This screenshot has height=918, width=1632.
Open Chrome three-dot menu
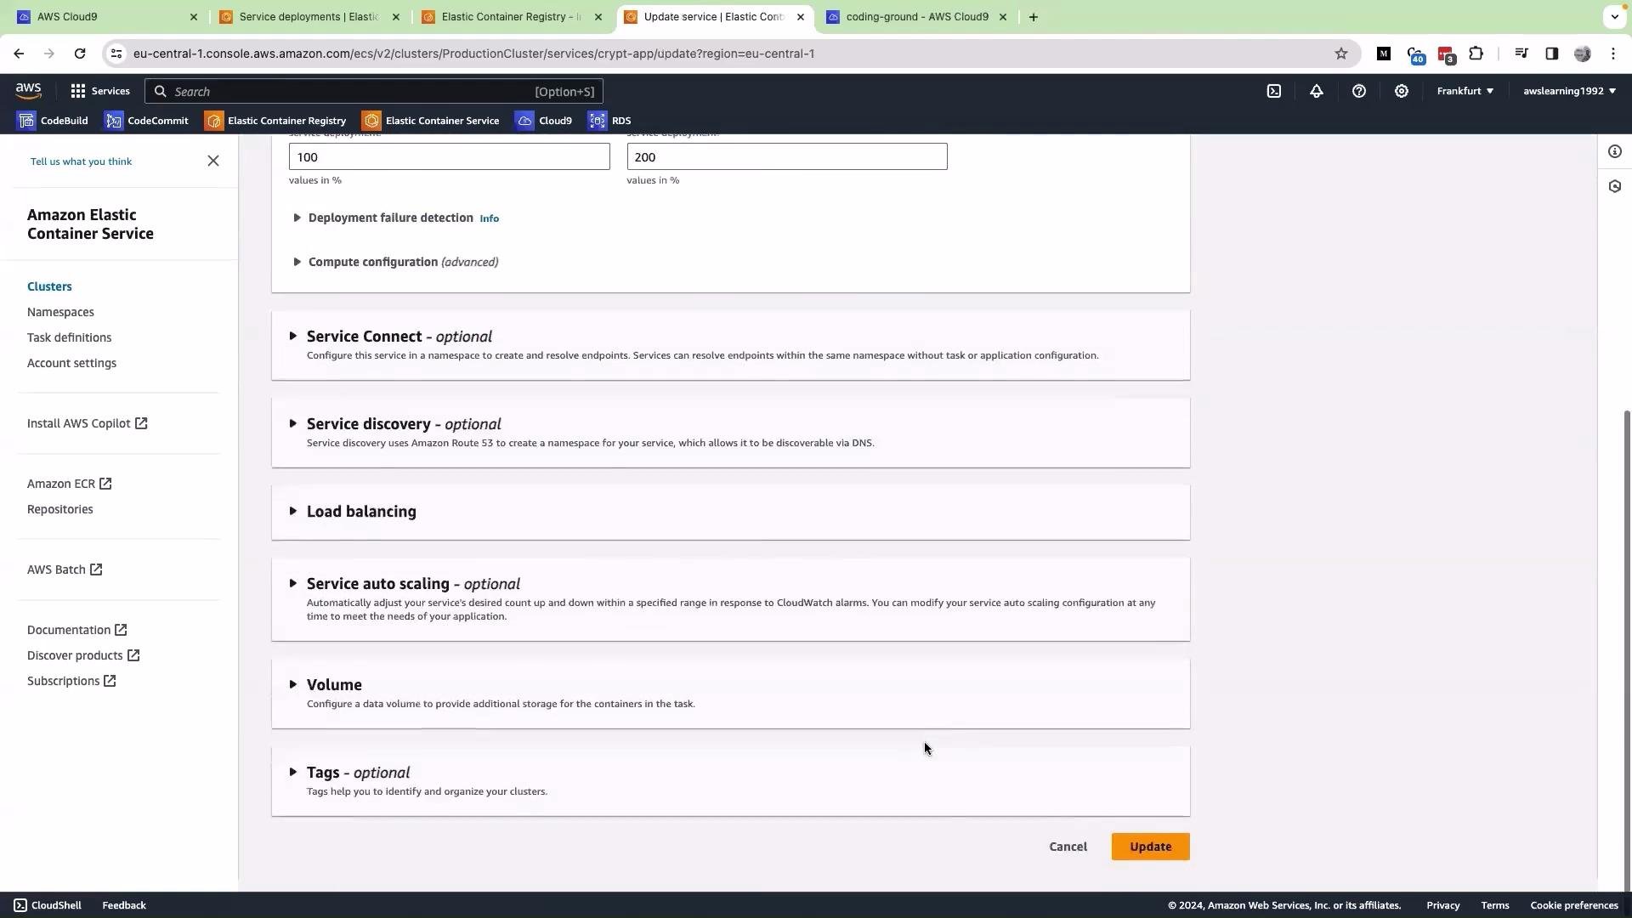[x=1612, y=54]
